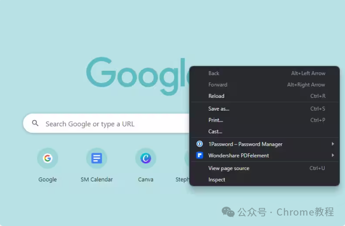
Task: Click the Alt+Right Arrow shortcut text
Action: coord(306,85)
